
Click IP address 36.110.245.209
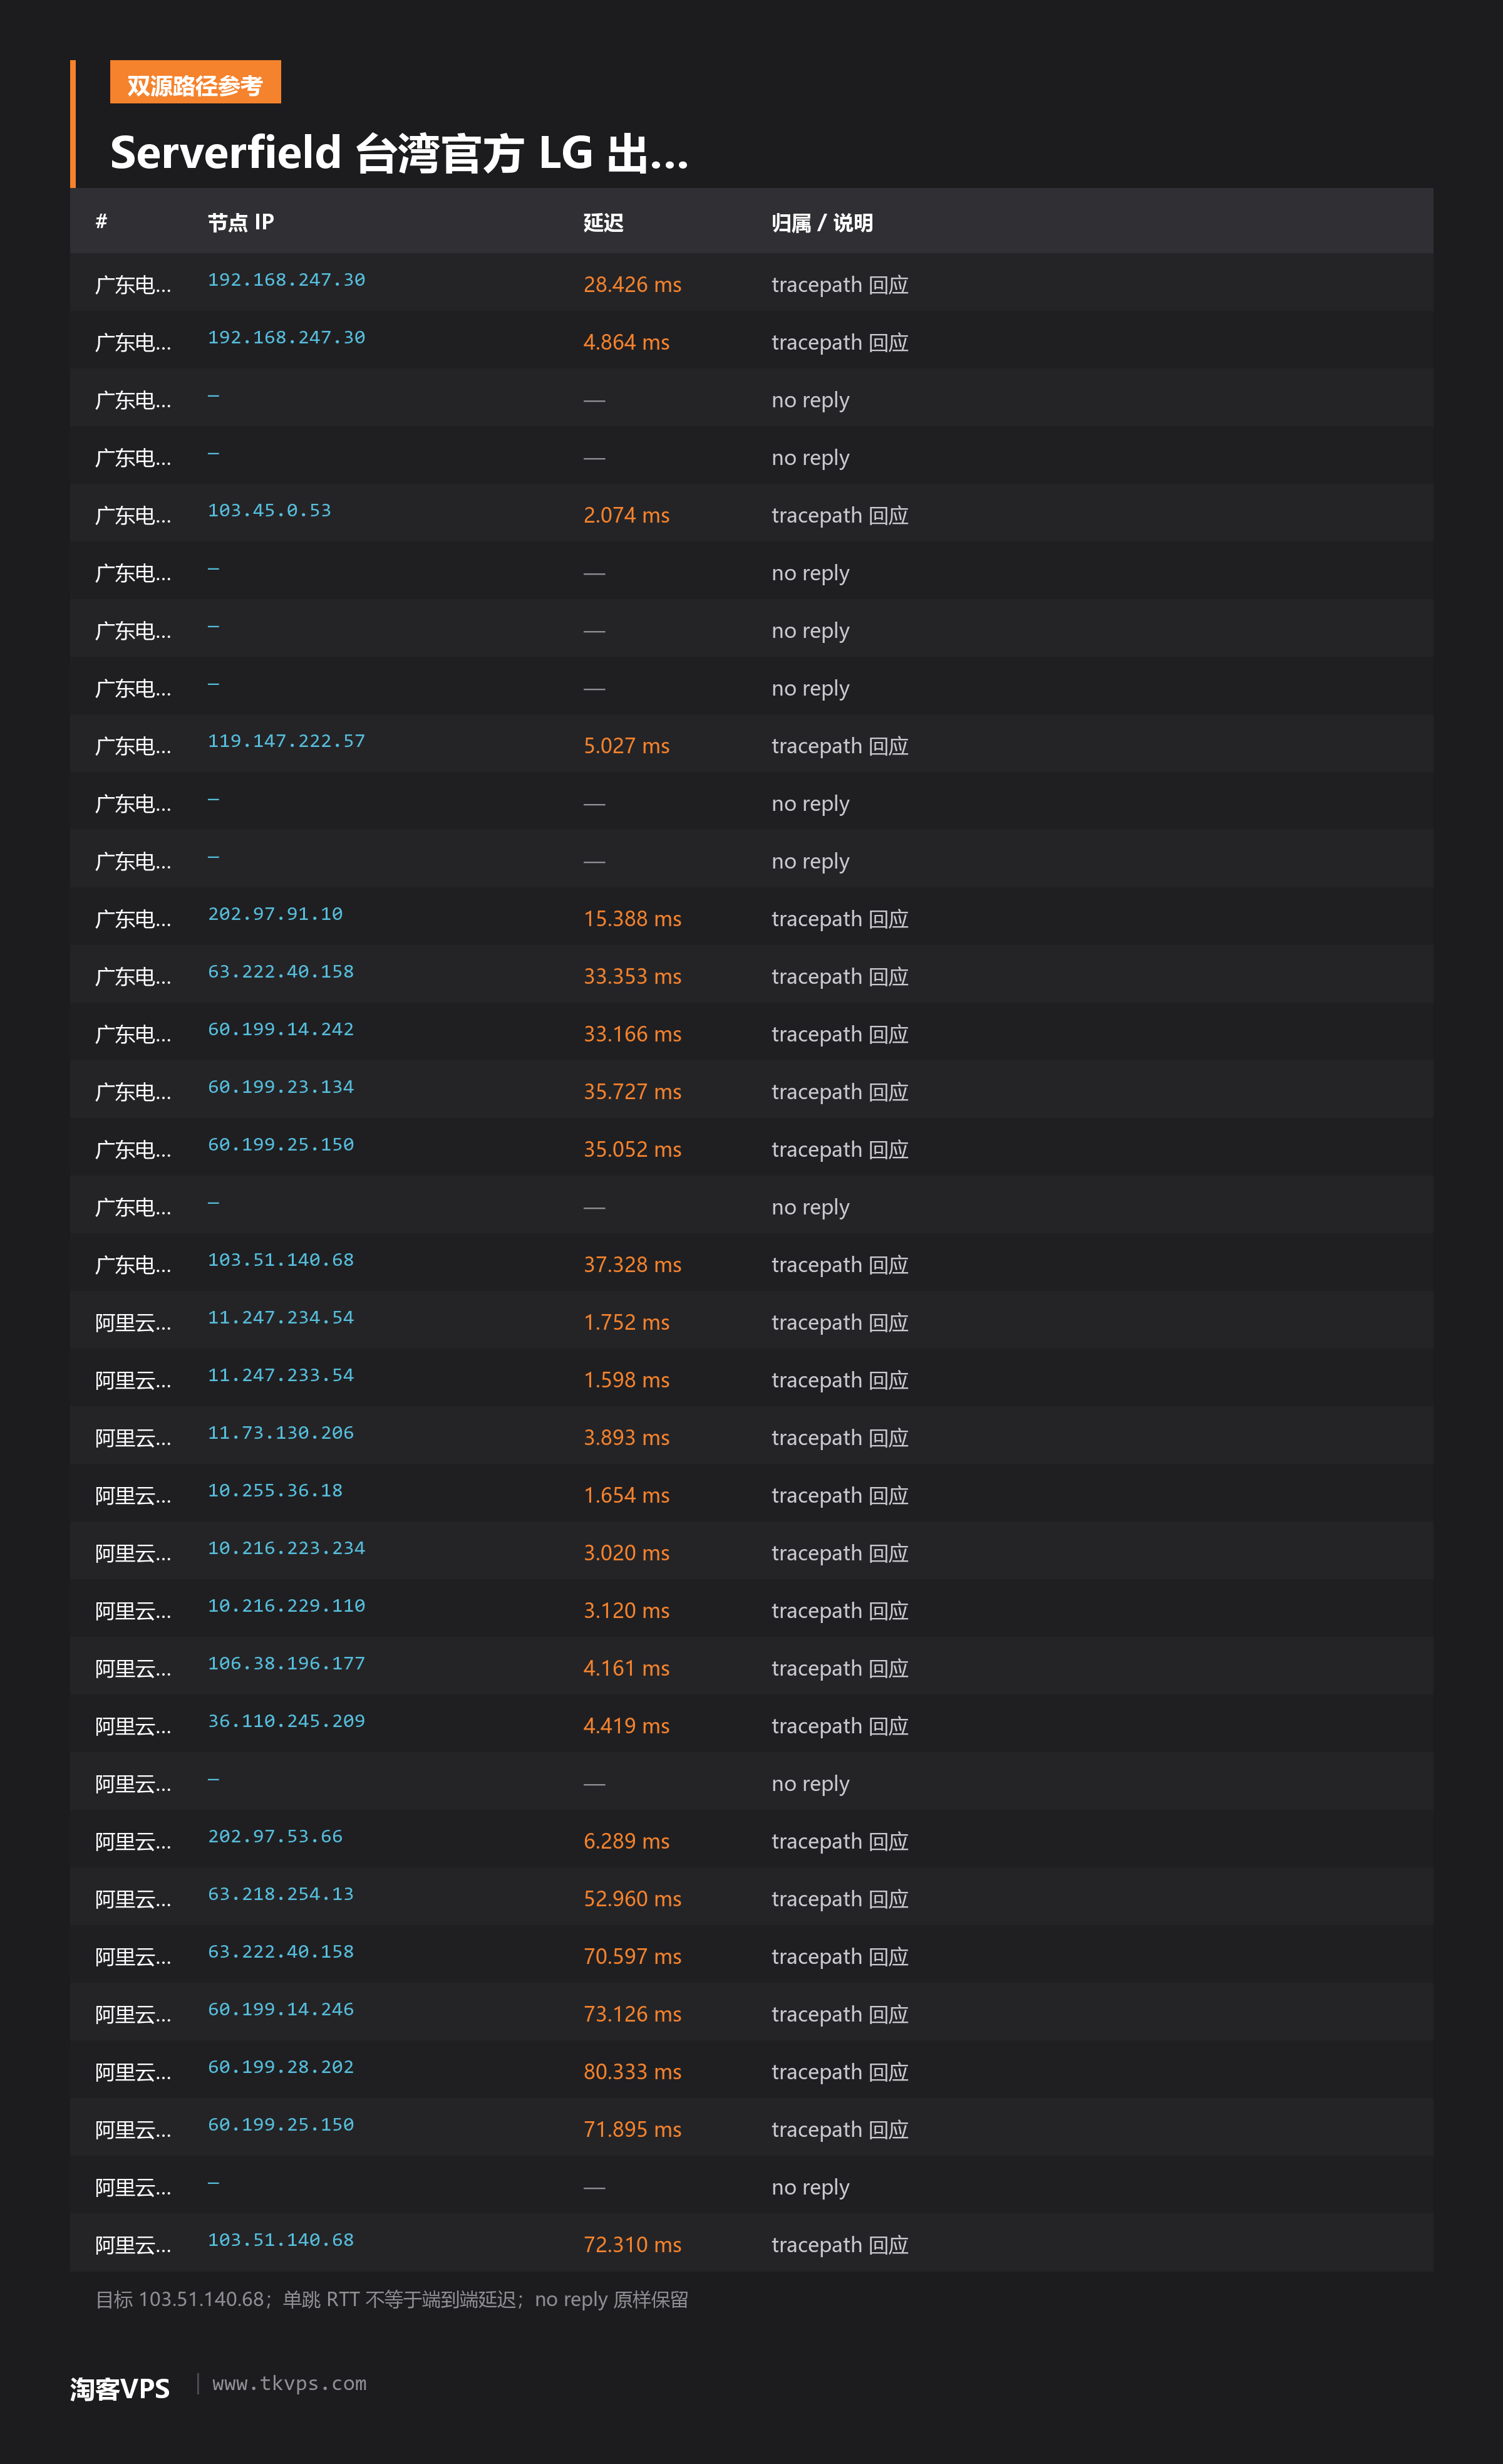click(x=287, y=1721)
